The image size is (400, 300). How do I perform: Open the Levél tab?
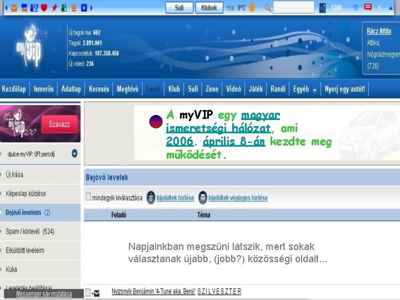point(153,89)
